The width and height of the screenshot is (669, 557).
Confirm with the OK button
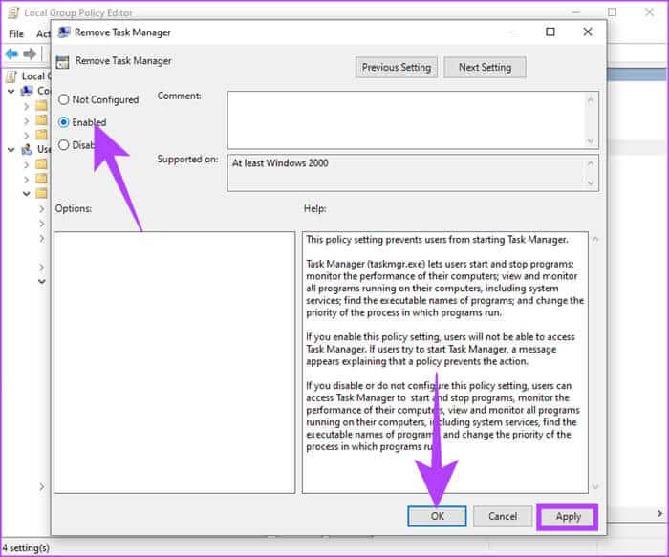pyautogui.click(x=437, y=517)
